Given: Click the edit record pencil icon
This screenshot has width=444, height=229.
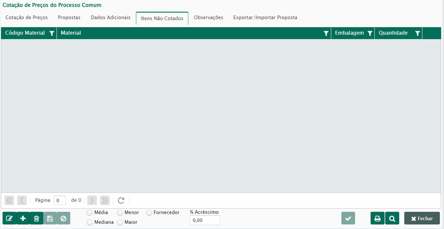Looking at the screenshot, I should tap(9, 218).
